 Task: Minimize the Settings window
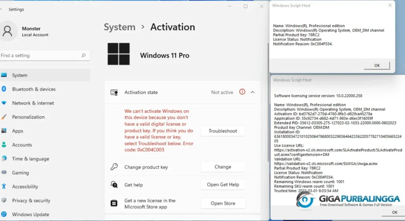[x=230, y=6]
